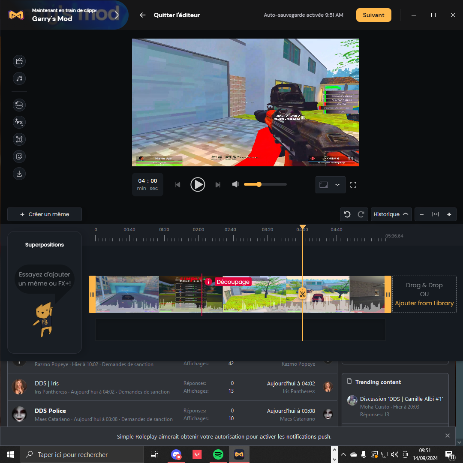Redo the last edit
The image size is (463, 463).
pos(361,214)
